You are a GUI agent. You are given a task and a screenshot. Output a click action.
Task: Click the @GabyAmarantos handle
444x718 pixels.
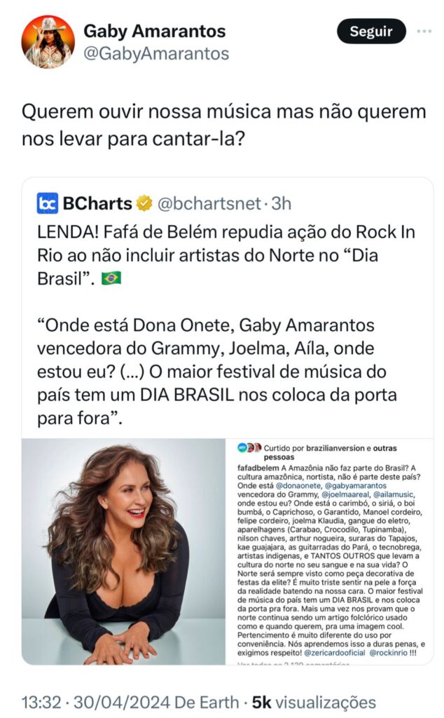click(x=156, y=53)
